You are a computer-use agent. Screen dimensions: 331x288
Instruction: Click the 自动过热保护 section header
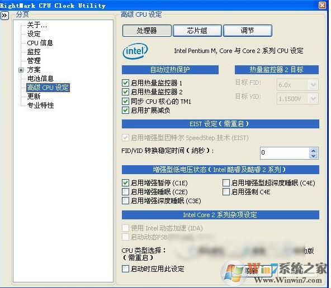click(x=170, y=70)
